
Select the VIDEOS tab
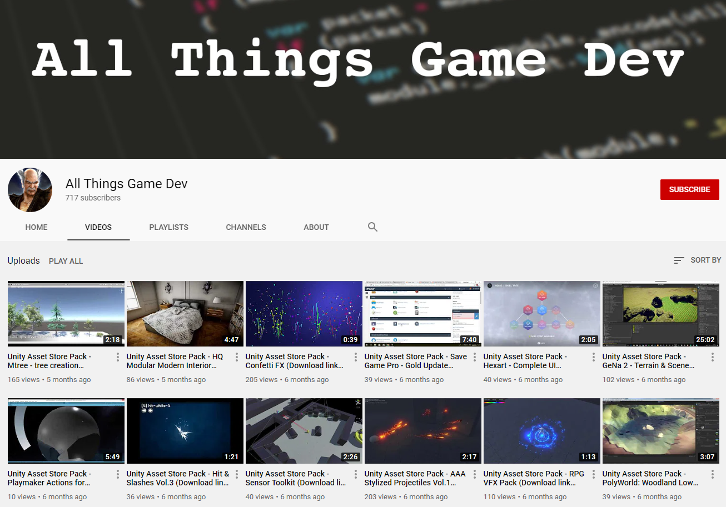pos(98,227)
